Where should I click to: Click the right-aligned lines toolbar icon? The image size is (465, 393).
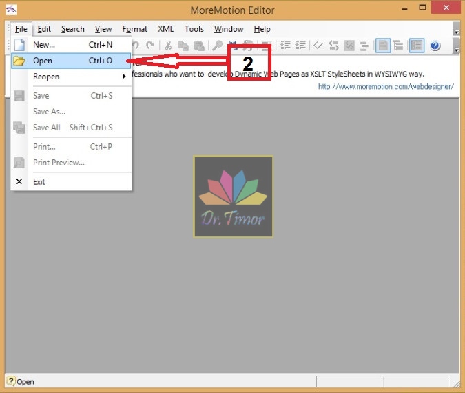point(364,46)
